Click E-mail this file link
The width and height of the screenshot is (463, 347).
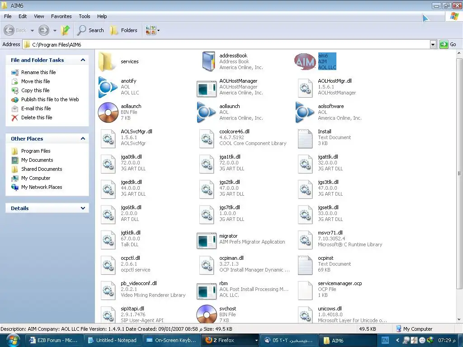(x=36, y=108)
